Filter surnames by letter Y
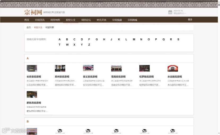Image resolution: width=220 pixels, height=135 pixels. (x=82, y=45)
